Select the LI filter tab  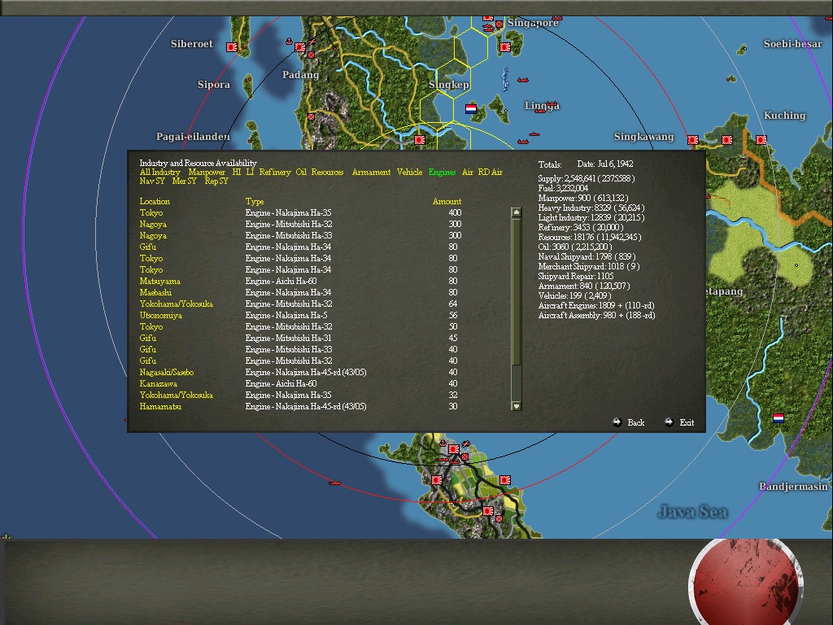(250, 173)
